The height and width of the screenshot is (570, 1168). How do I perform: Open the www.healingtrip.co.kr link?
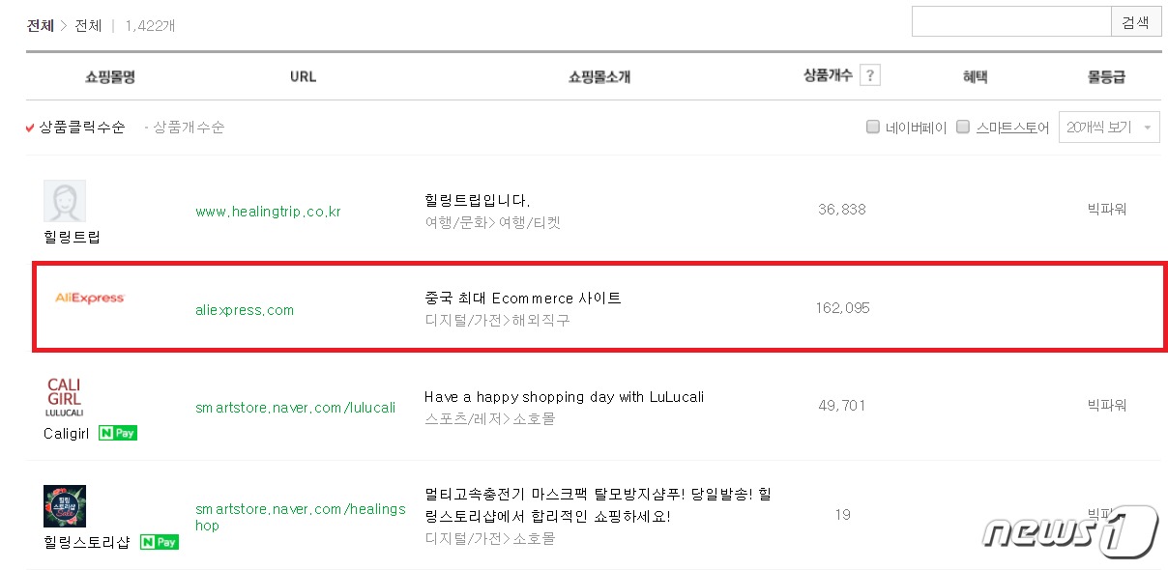pos(268,210)
